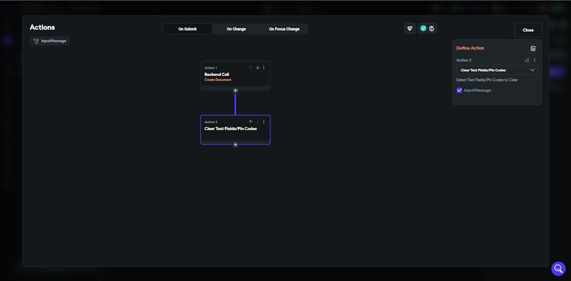Move Action 2 up with arrow icon
Viewport: 571px width, 281px height.
[251, 122]
